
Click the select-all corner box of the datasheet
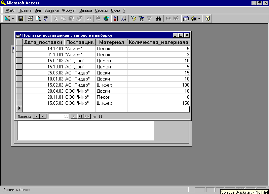click(19, 42)
